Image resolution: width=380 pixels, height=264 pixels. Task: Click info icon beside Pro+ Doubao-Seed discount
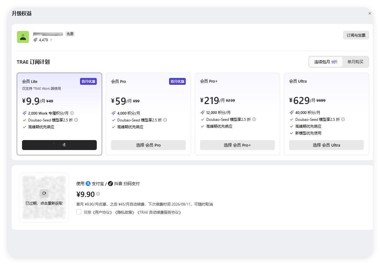point(254,119)
